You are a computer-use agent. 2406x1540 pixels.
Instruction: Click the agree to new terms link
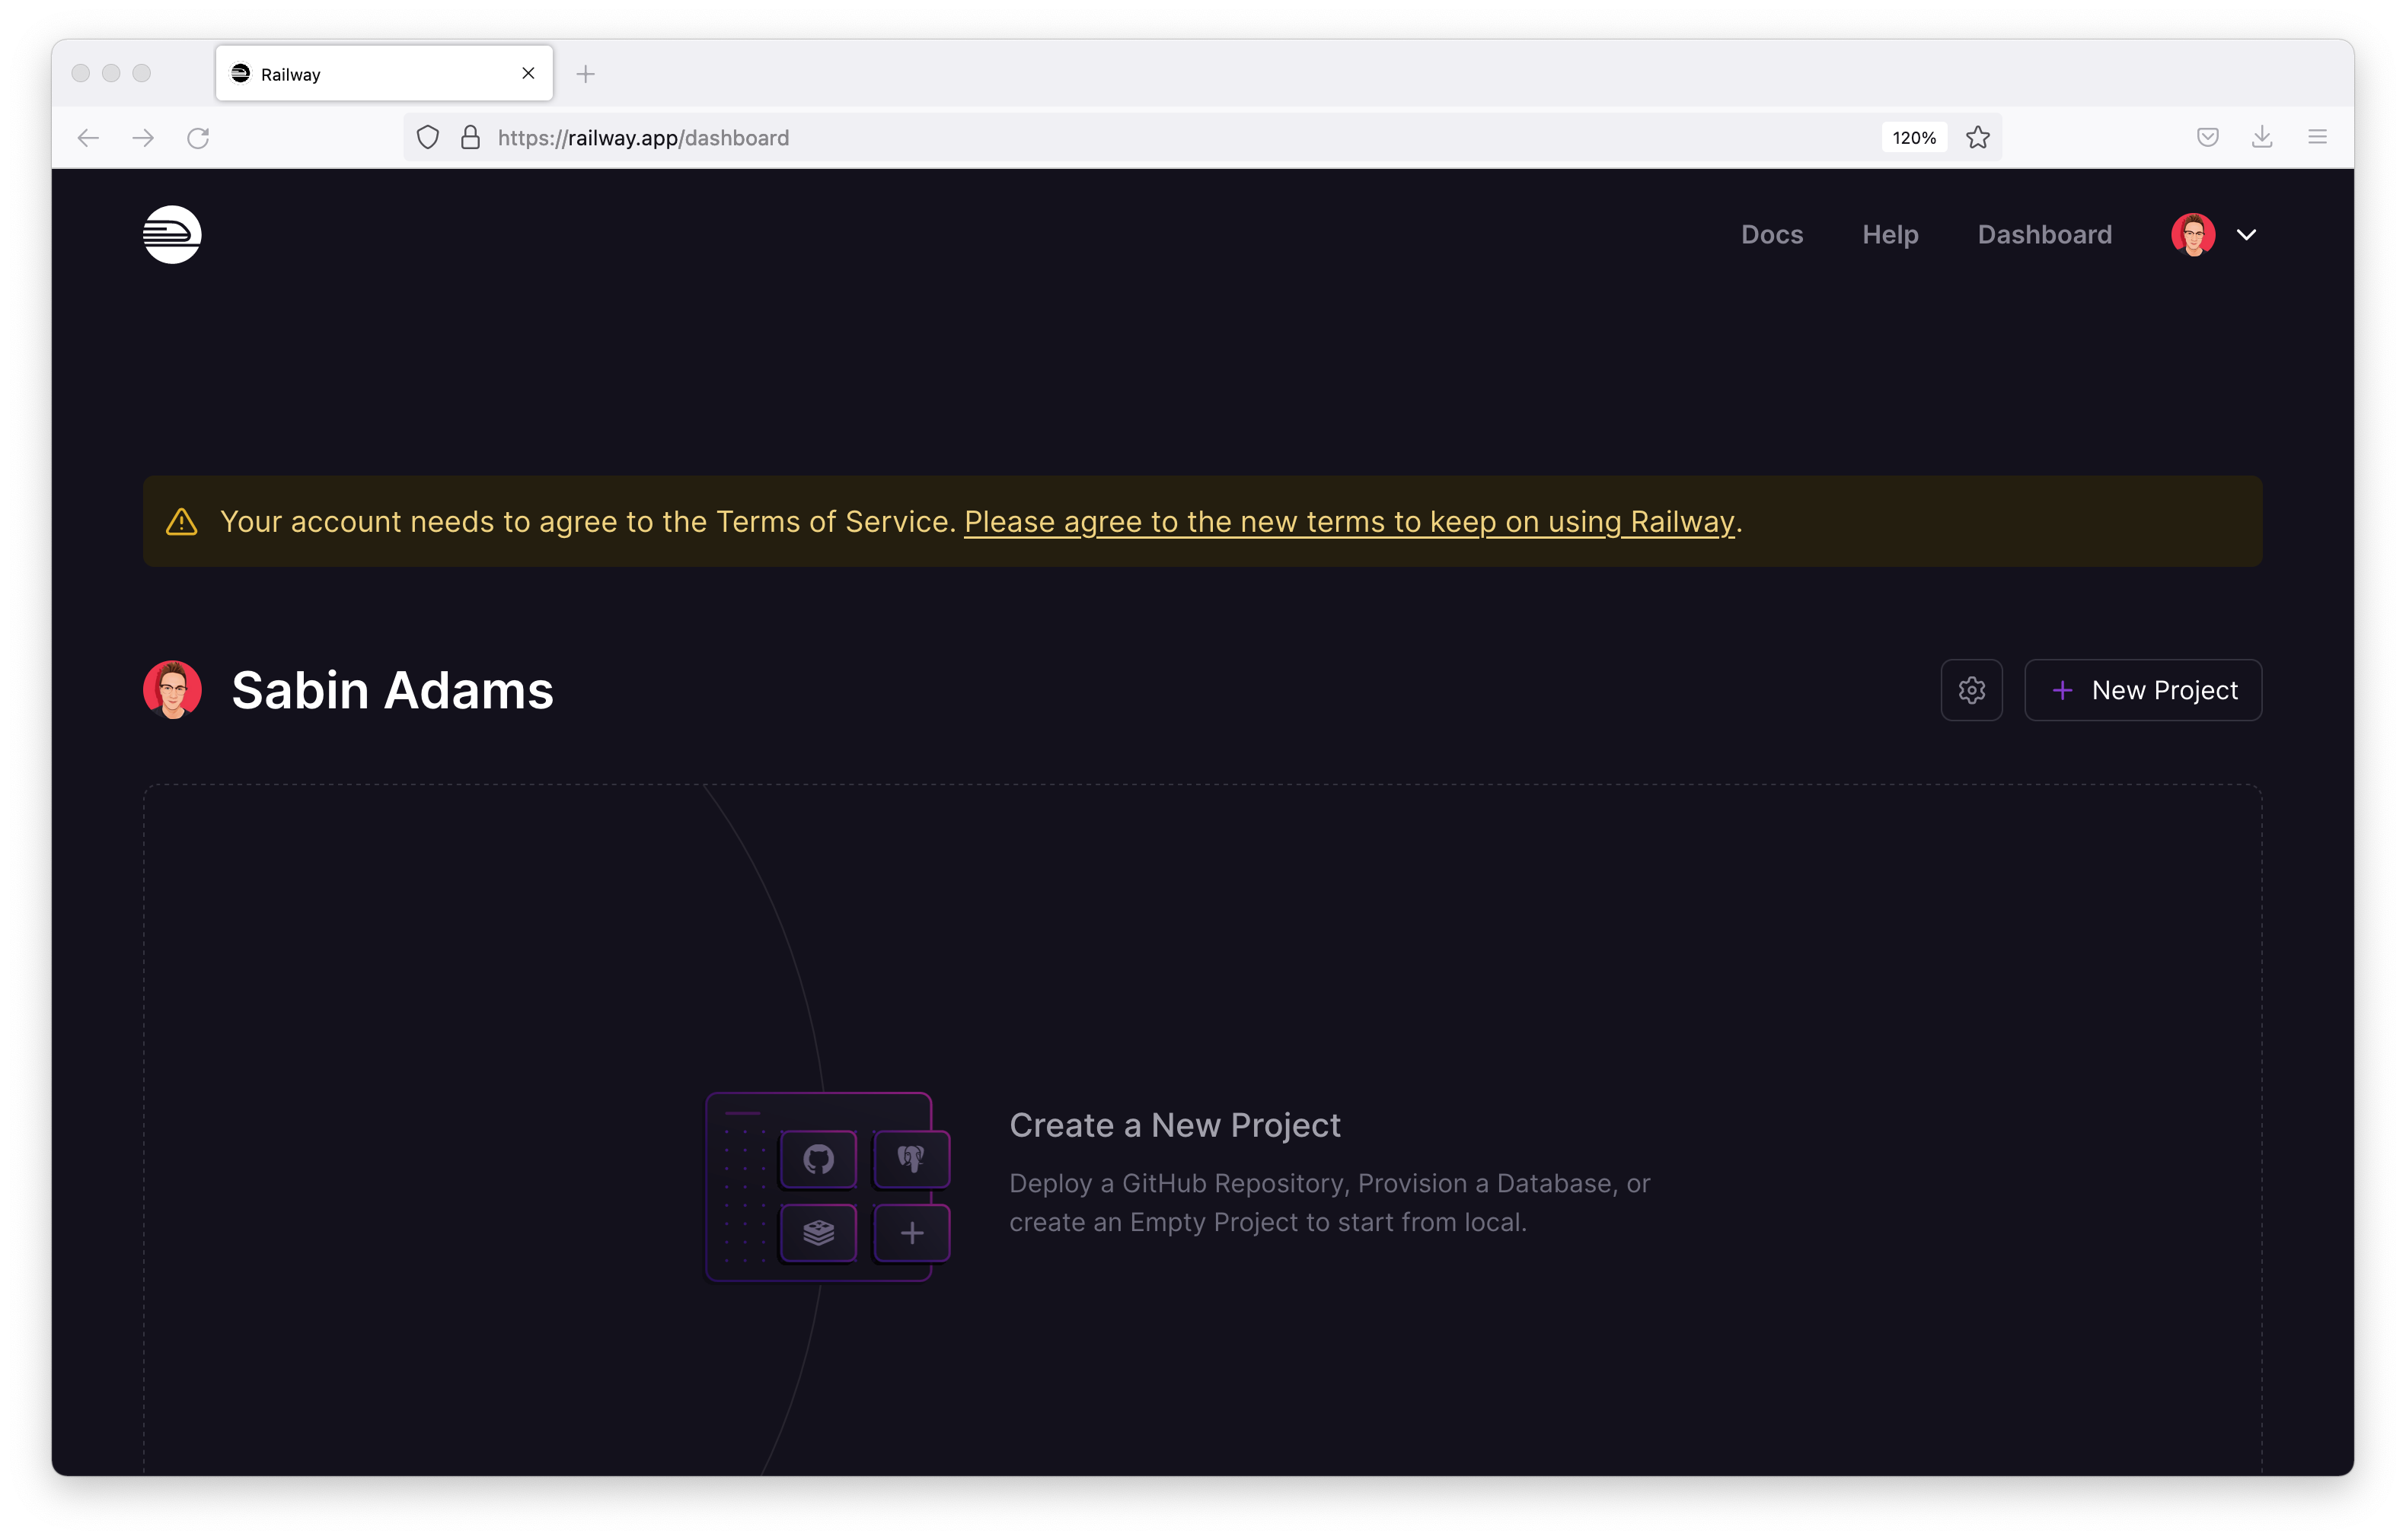point(1348,522)
